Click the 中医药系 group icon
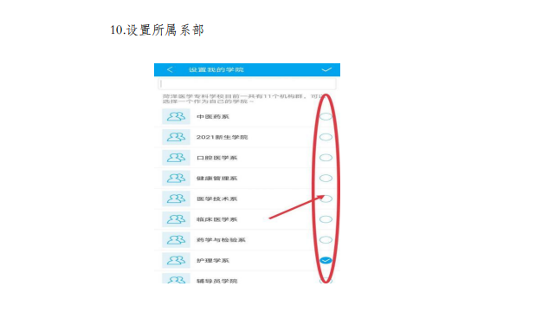 176,116
